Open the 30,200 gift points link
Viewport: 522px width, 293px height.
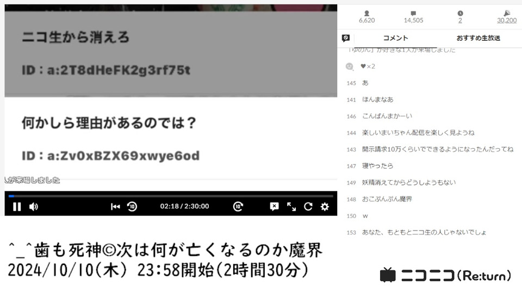click(507, 20)
